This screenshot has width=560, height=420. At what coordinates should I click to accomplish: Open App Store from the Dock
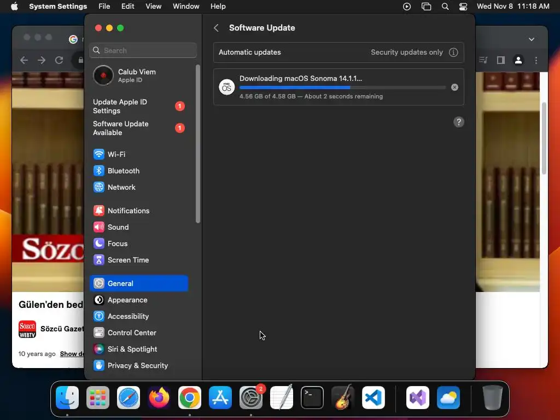pos(220,398)
